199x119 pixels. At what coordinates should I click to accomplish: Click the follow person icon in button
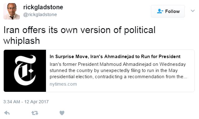pos(160,11)
